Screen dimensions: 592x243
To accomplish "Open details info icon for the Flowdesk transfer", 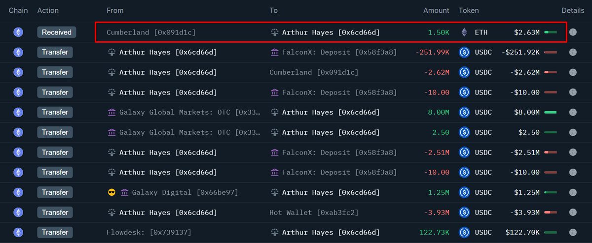I will 573,232.
